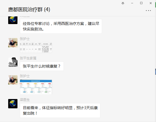156x122 pixels.
Task: Select the message about 西医治疗方案
Action: [61, 26]
